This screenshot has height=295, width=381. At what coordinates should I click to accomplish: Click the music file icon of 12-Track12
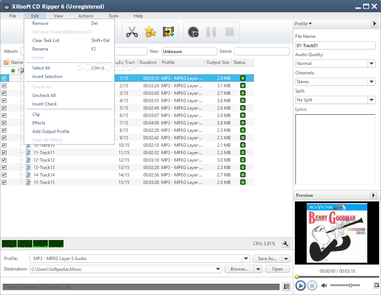tap(29, 160)
